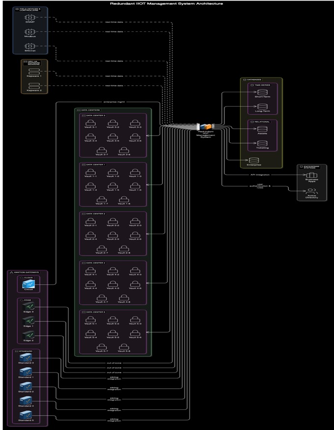The image size is (334, 430).
Task: Select the Redundant IIOT diagram title text
Action: tap(167, 3)
